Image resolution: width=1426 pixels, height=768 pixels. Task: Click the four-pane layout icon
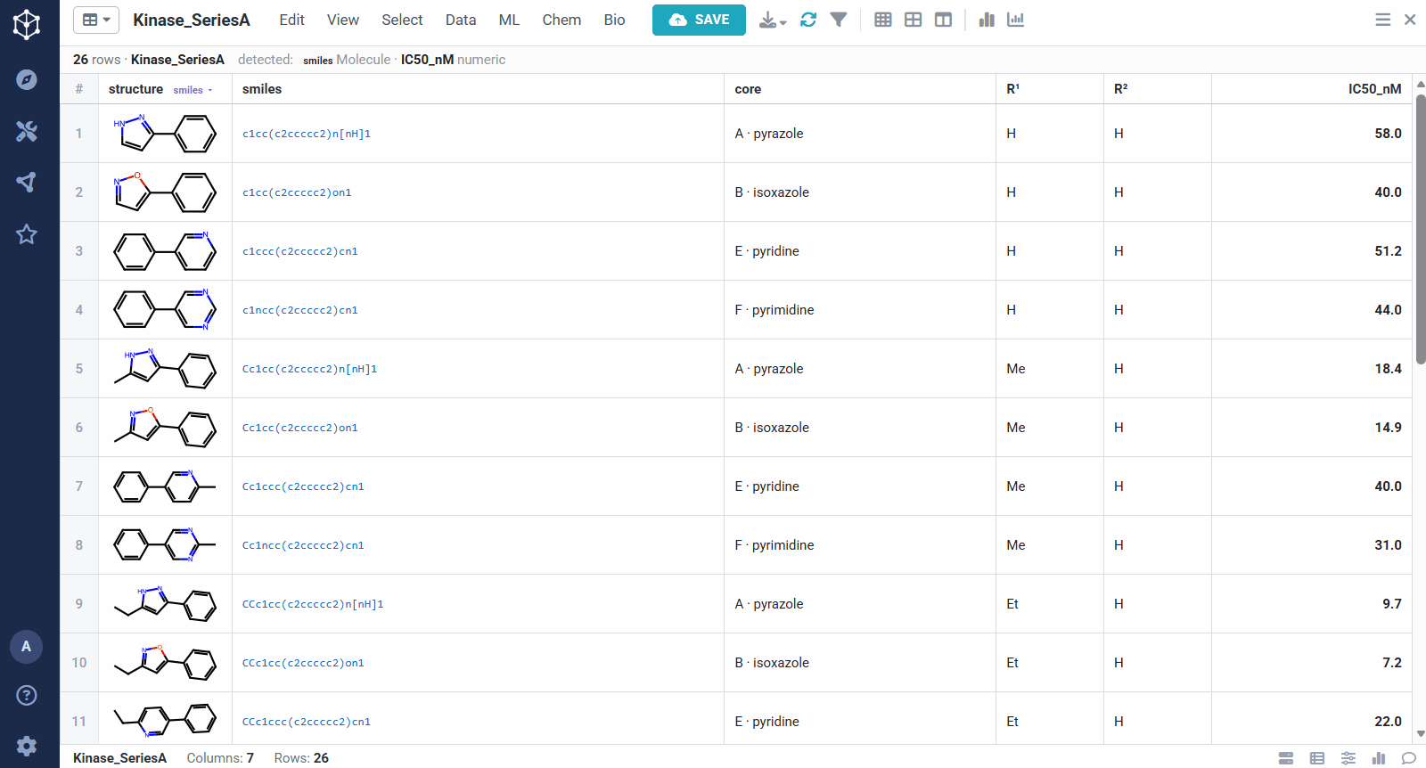(x=914, y=20)
